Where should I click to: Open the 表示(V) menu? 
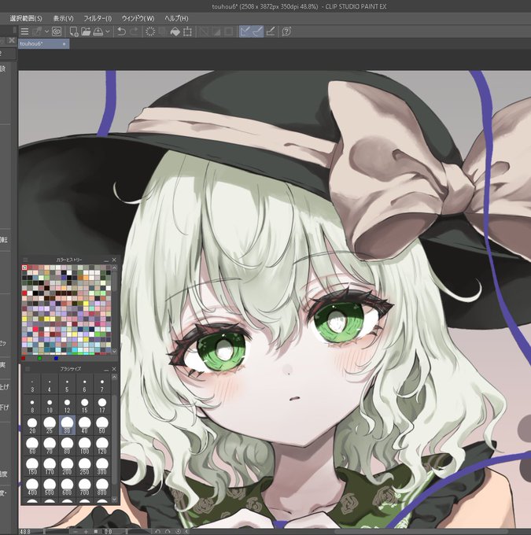pyautogui.click(x=64, y=18)
